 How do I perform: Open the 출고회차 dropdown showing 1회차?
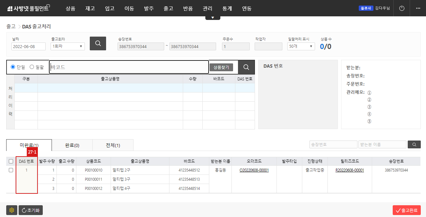(67, 46)
